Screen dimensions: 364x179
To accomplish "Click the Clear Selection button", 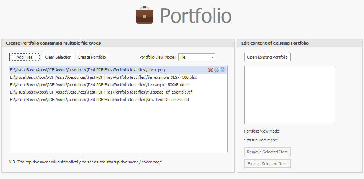I will tap(58, 57).
